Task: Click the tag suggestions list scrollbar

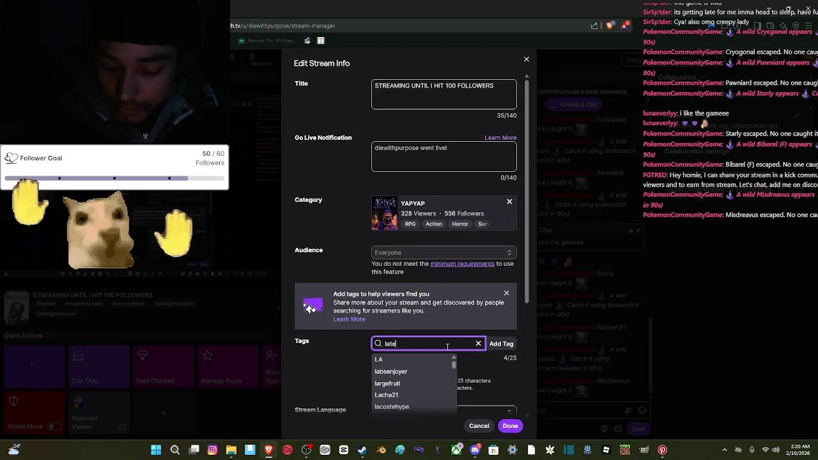Action: point(454,365)
